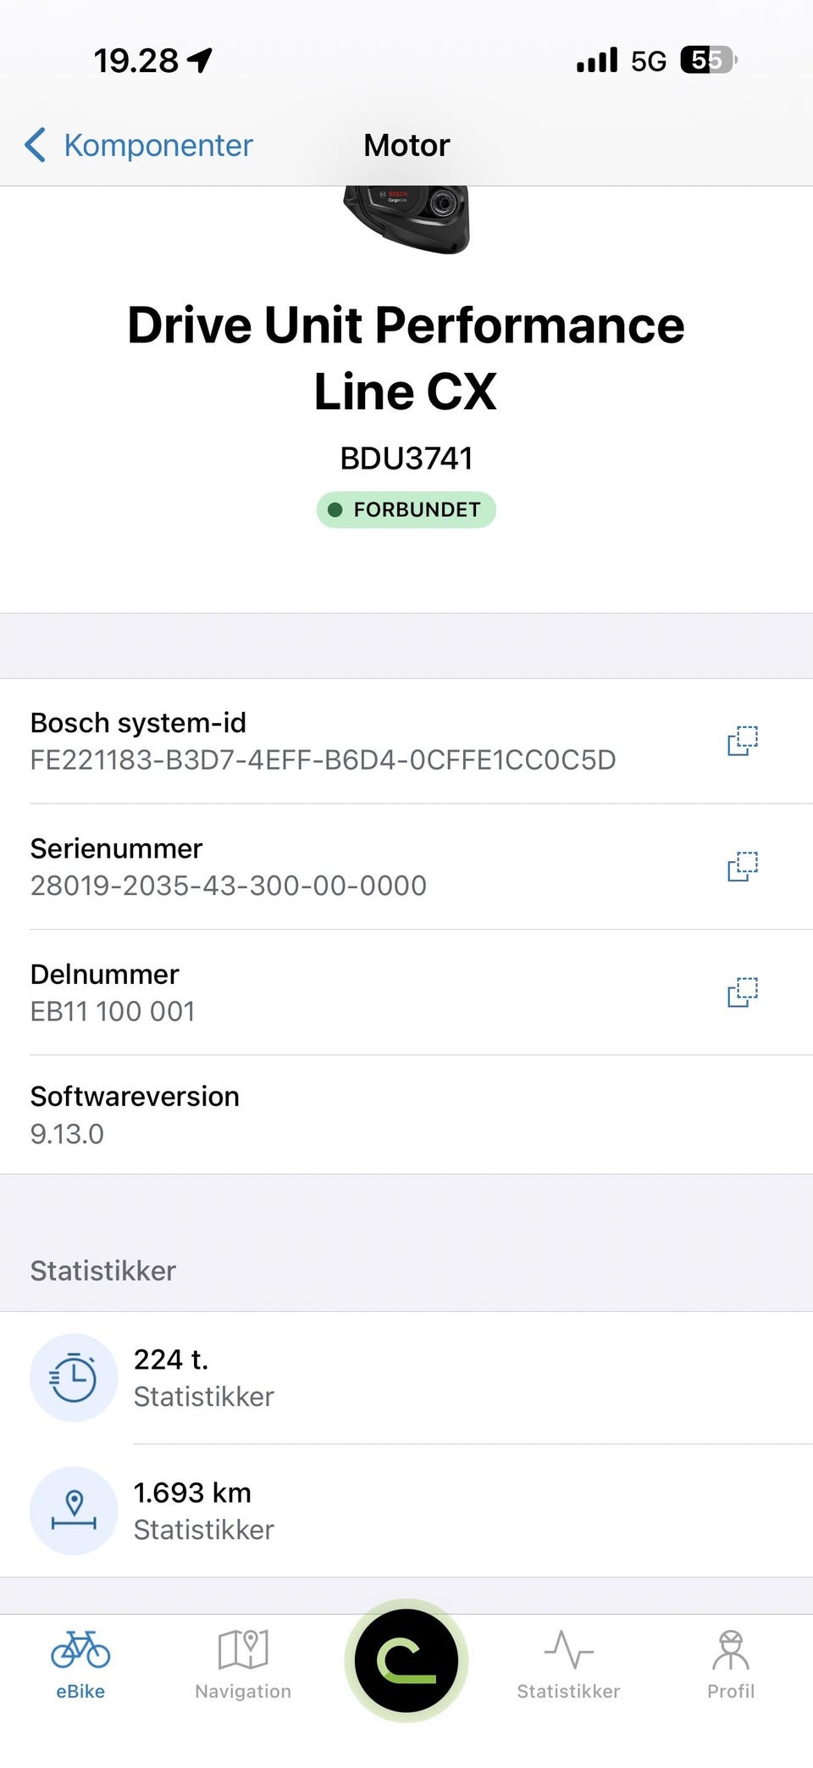This screenshot has height=1768, width=813.
Task: Tap the distance marker icon
Action: (x=74, y=1510)
